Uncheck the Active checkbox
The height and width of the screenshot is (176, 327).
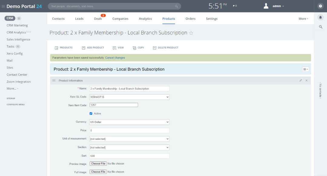[91, 114]
